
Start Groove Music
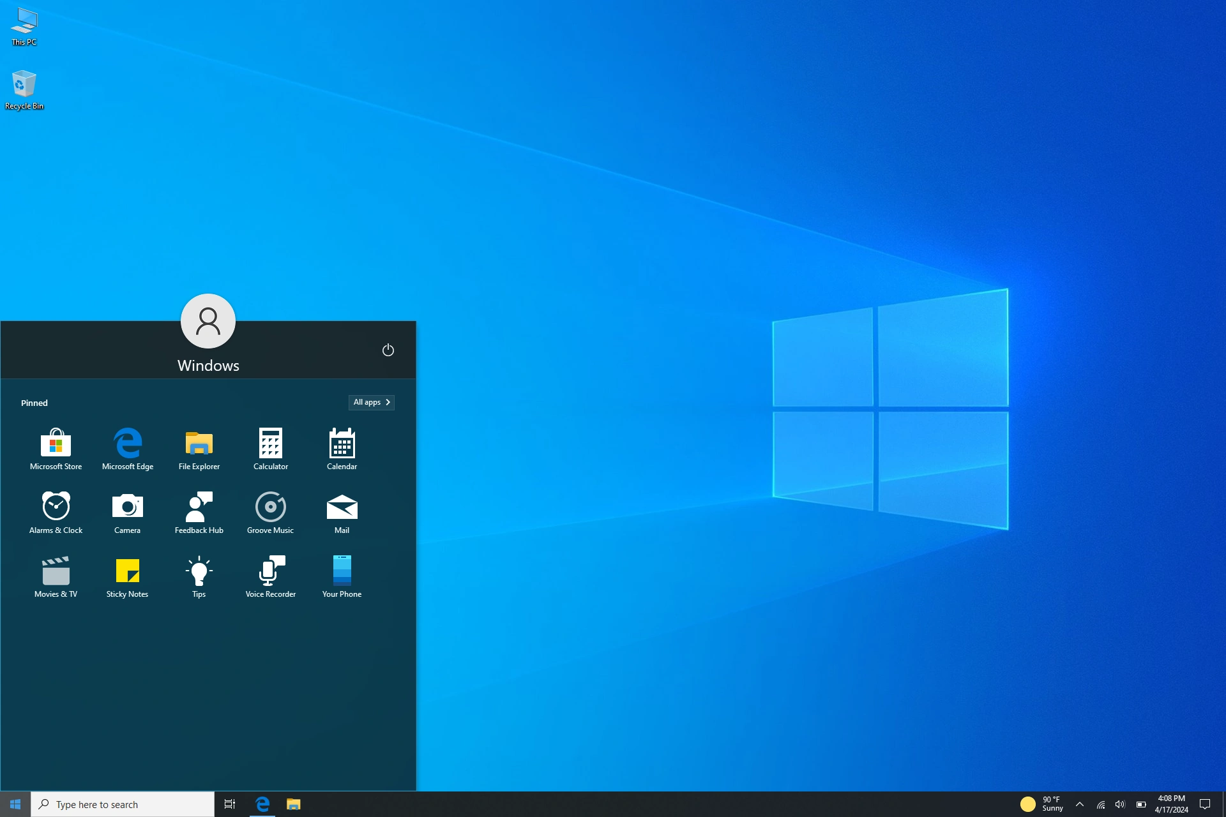tap(270, 513)
